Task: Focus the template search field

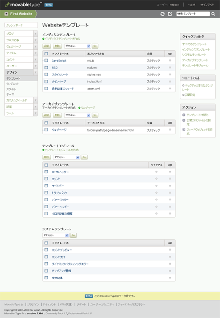Action: (x=193, y=14)
